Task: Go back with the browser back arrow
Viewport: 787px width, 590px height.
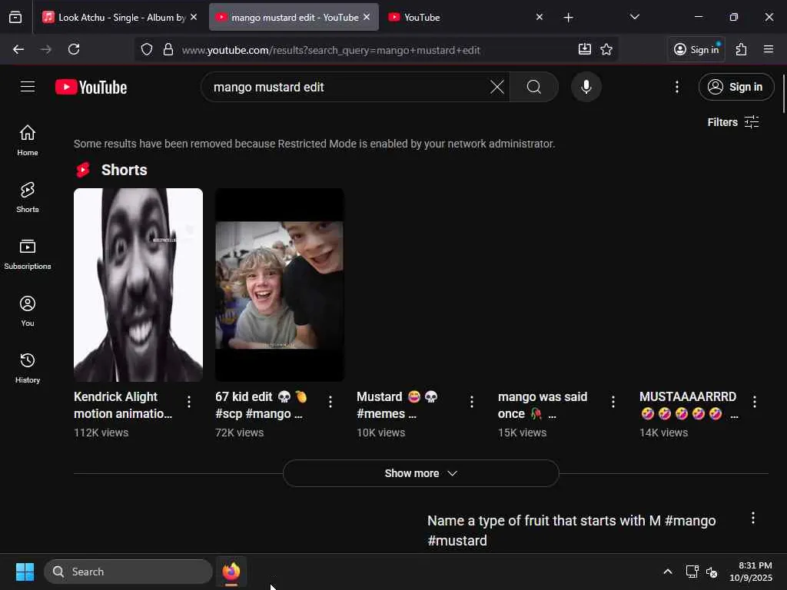Action: tap(18, 49)
